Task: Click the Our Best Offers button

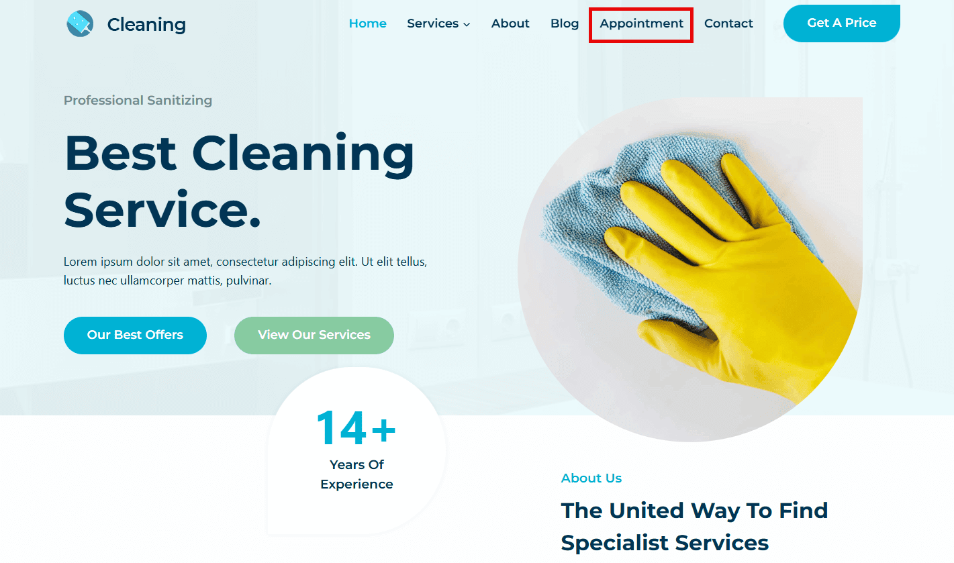Action: coord(135,335)
